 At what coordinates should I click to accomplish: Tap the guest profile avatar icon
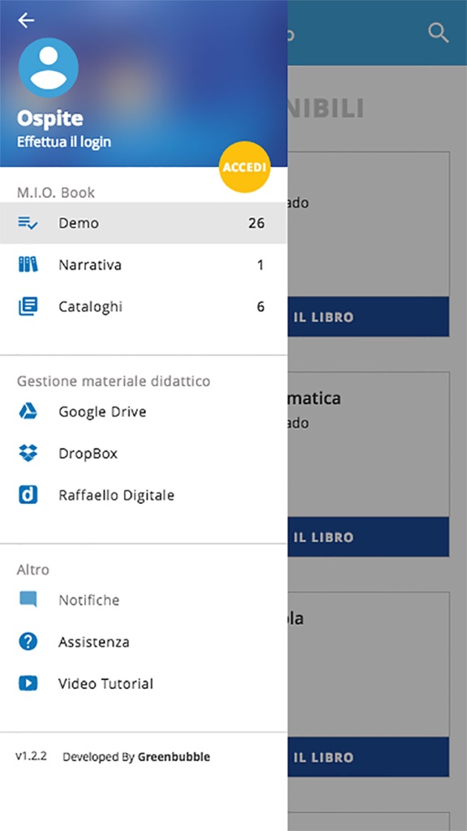[48, 67]
